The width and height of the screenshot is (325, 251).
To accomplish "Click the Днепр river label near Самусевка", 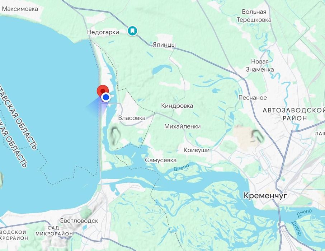I will (x=182, y=168).
